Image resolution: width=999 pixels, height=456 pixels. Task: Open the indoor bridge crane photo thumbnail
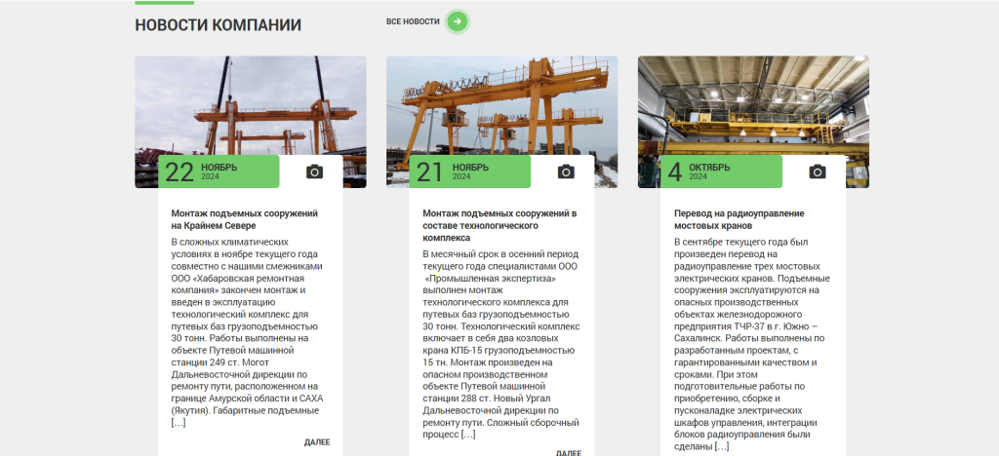coord(753,104)
